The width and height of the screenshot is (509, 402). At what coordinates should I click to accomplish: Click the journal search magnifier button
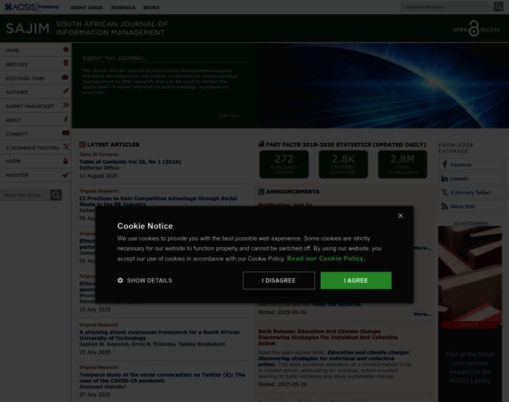click(56, 195)
